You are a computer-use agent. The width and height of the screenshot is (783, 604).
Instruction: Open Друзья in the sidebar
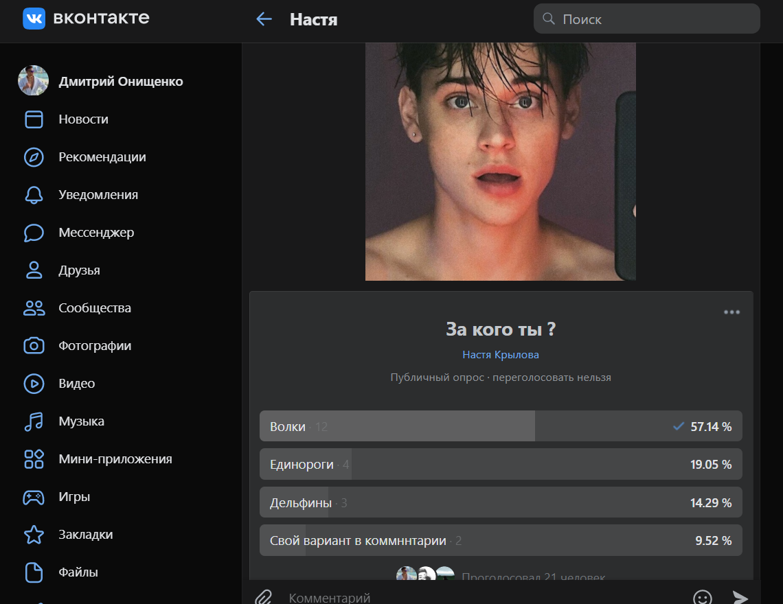tap(79, 270)
